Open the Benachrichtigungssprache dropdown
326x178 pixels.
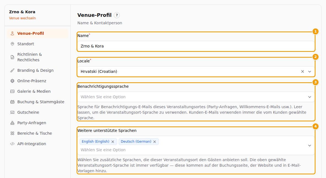[x=196, y=97]
